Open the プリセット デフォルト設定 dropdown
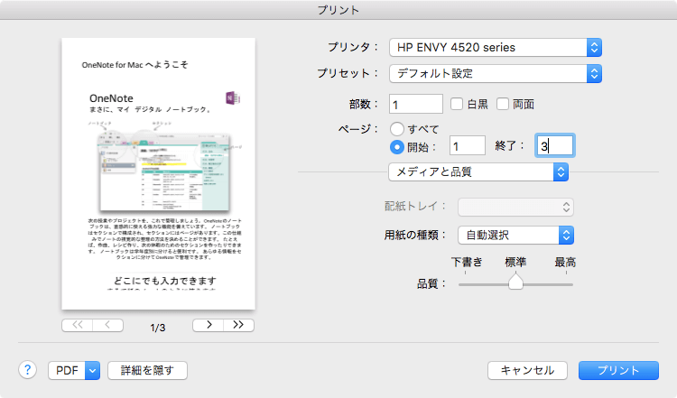Viewport: 677px width, 398px height. coord(496,74)
